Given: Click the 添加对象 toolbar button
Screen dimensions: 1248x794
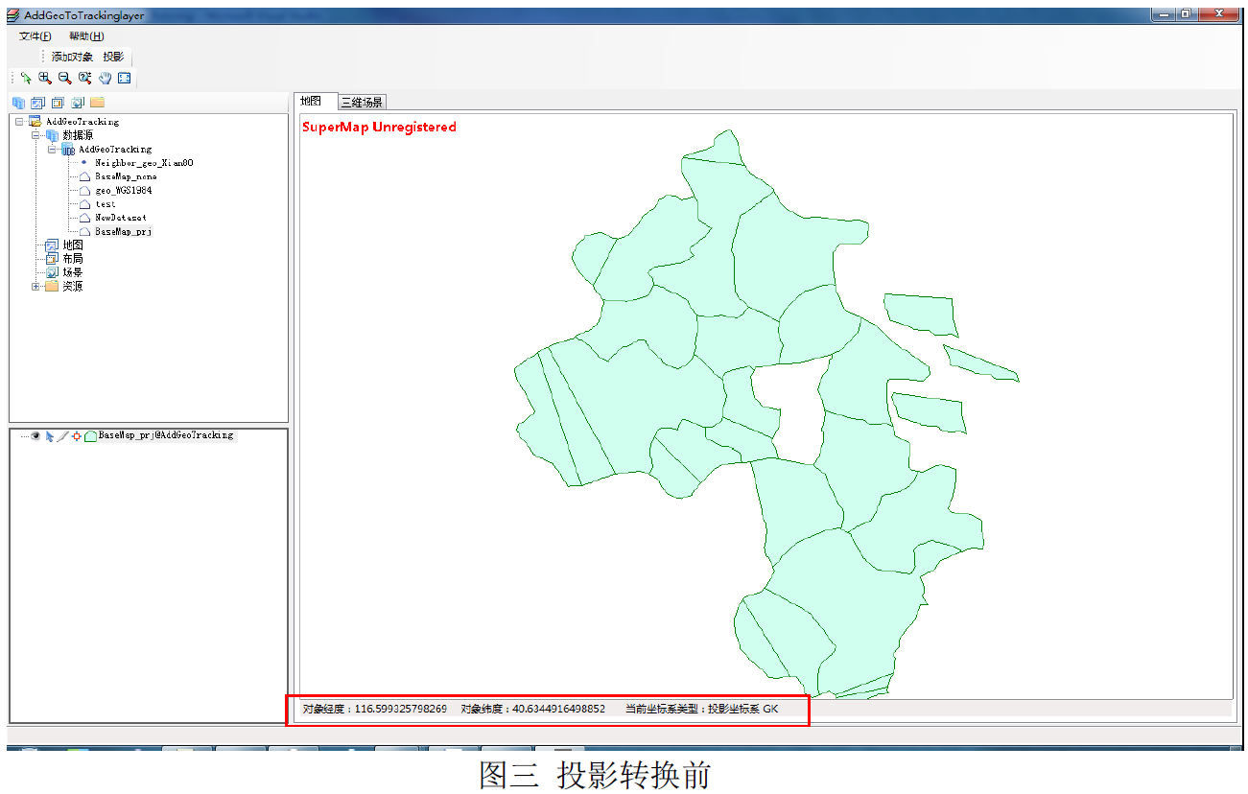Looking at the screenshot, I should pyautogui.click(x=72, y=57).
